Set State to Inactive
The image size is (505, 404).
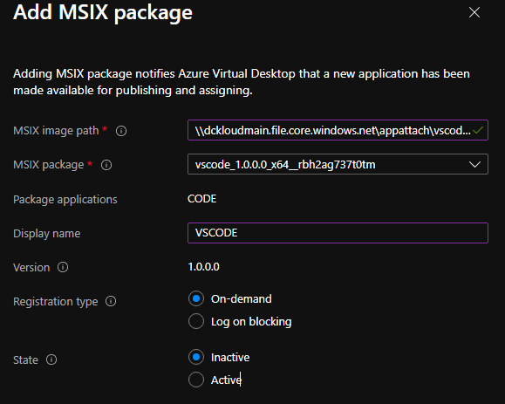[196, 357]
